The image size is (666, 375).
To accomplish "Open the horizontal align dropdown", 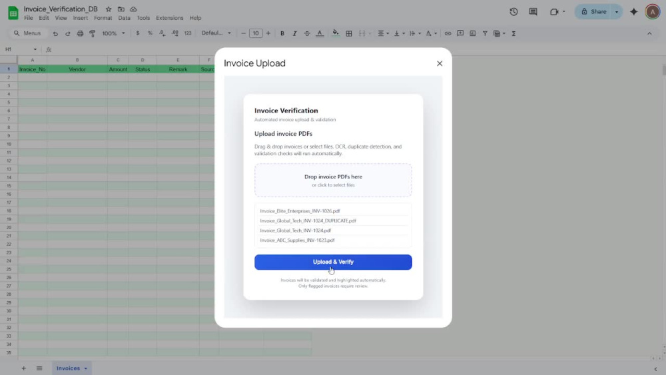I will tap(384, 33).
